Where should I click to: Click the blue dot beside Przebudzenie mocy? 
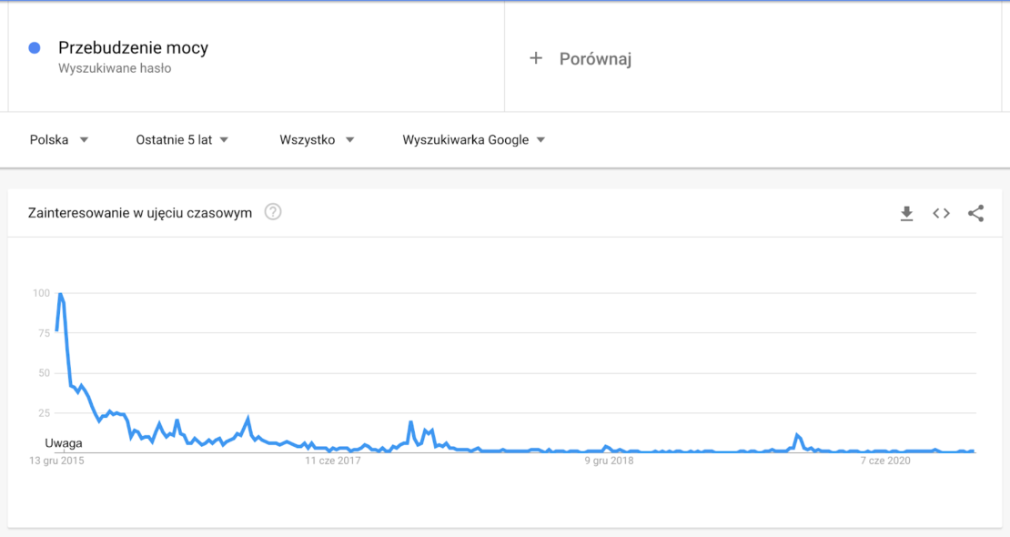34,46
